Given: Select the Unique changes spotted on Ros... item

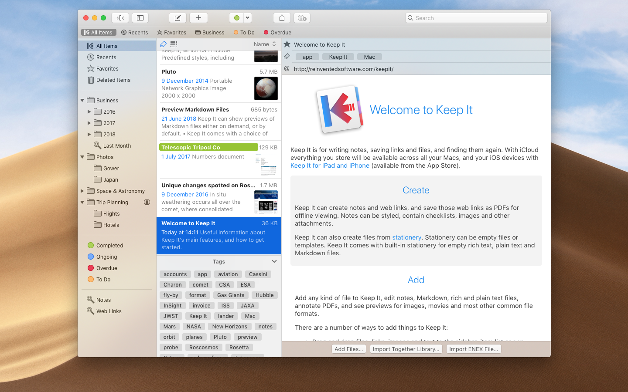Looking at the screenshot, I should tap(219, 197).
